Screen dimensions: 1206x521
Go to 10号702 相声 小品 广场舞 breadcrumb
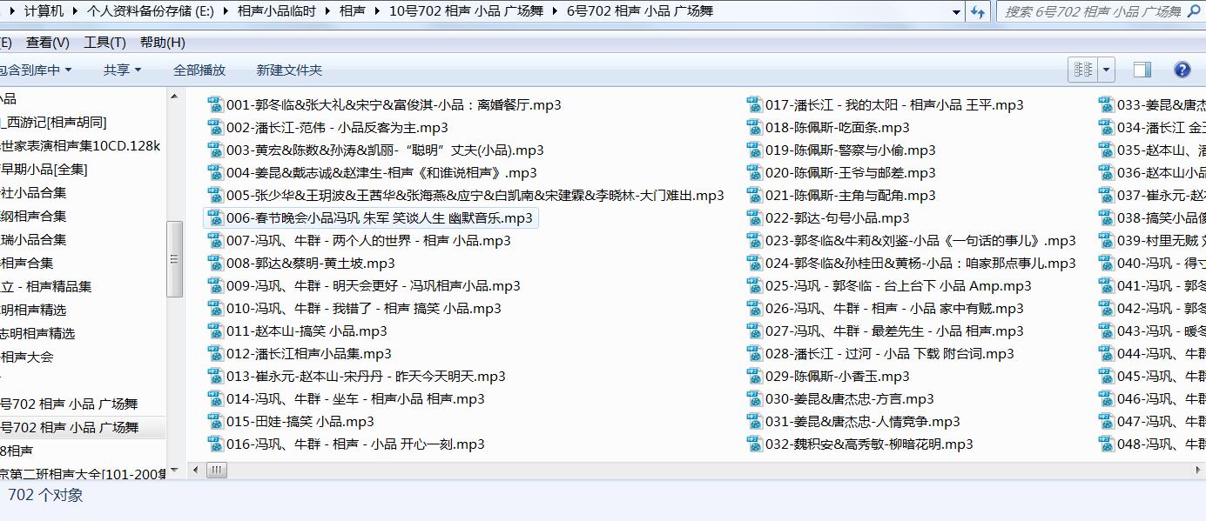[x=468, y=11]
